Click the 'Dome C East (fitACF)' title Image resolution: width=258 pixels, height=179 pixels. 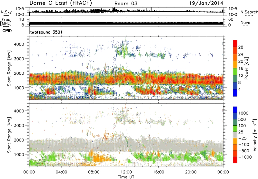pyautogui.click(x=61, y=3)
